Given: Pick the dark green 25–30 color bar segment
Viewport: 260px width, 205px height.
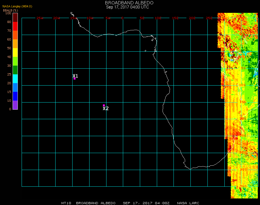Looking at the screenshot, I should 15,70.
